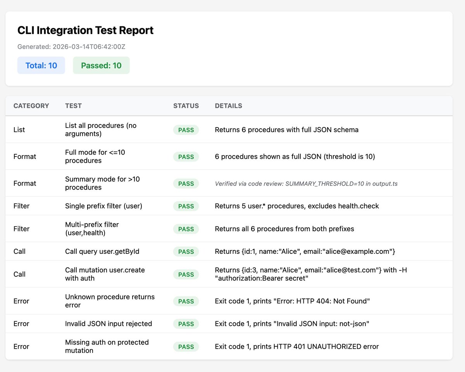465x372 pixels.
Task: Click Format category in Summary mode row
Action: [25, 183]
